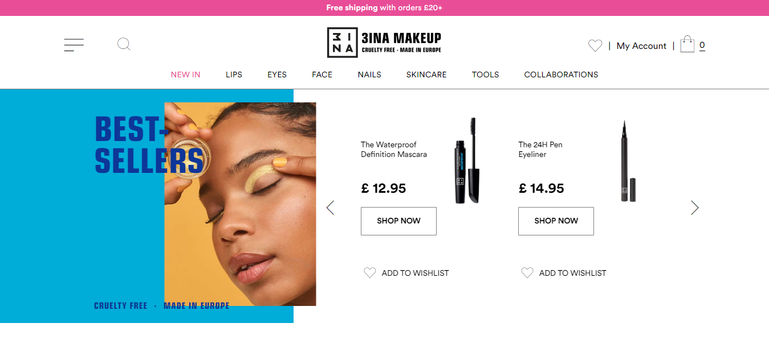Select the SKINCARE menu item
The image size is (769, 352).
pos(426,74)
